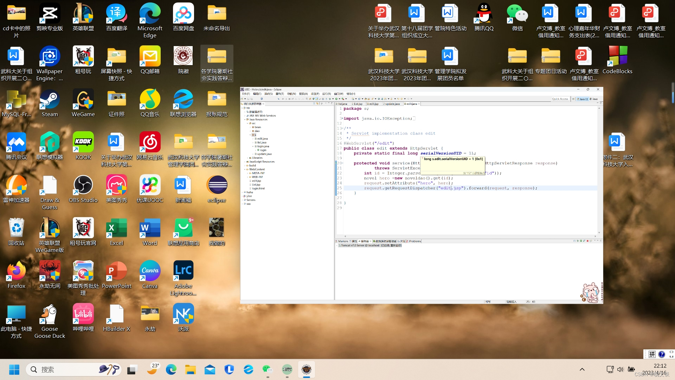Select the OBS Studio desktop icon

pyautogui.click(x=83, y=190)
